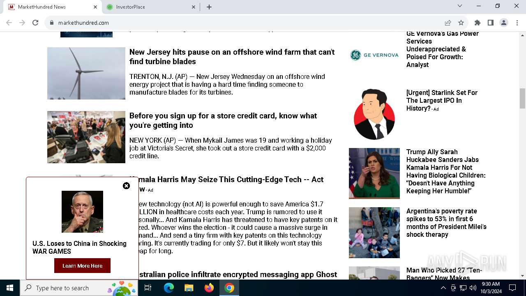Click the wind turbine article thumbnail
The width and height of the screenshot is (526, 296).
[86, 73]
